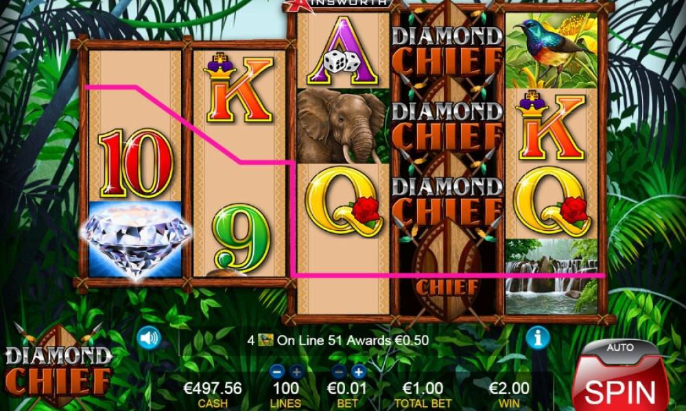Click the purple Ace with dice symbol
This screenshot has height=411, width=686.
(342, 51)
